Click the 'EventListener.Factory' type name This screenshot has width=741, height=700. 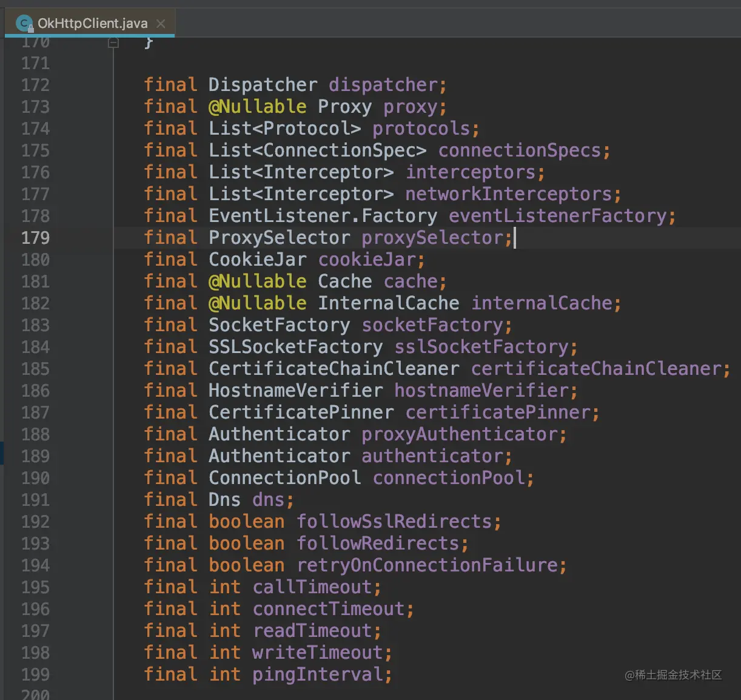tap(323, 216)
